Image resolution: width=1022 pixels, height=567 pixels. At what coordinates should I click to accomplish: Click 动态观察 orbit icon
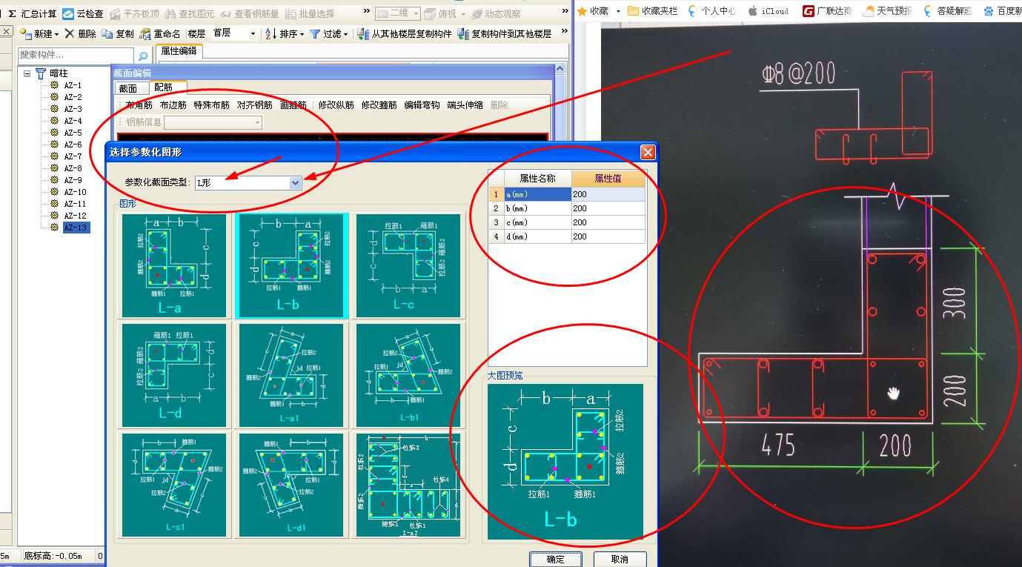pyautogui.click(x=478, y=13)
